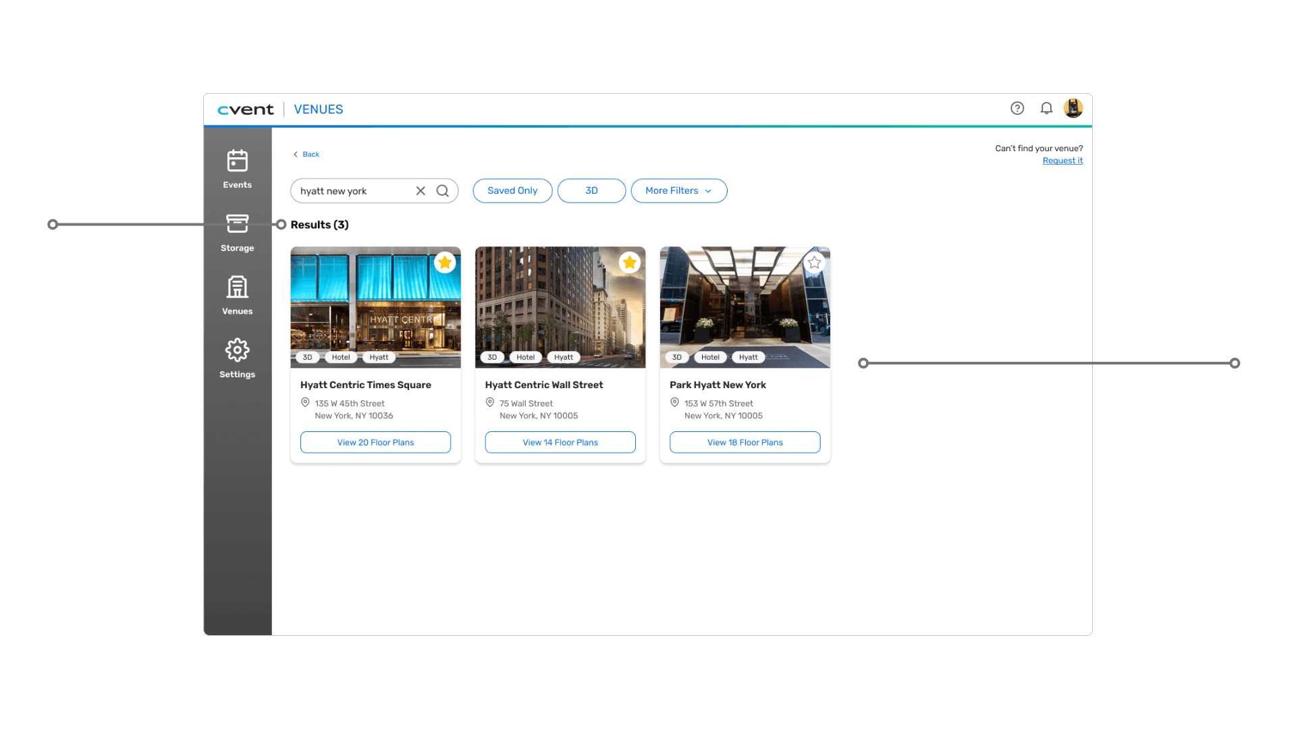
Task: Click the magnifier search icon
Action: pyautogui.click(x=443, y=191)
